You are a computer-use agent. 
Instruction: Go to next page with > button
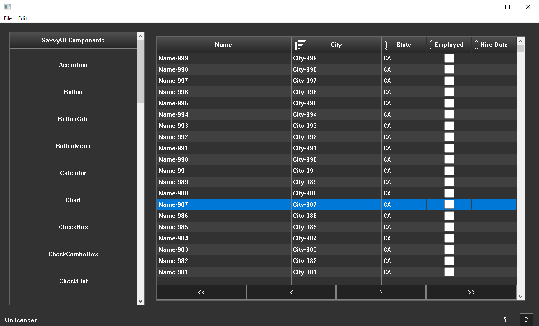tap(381, 292)
